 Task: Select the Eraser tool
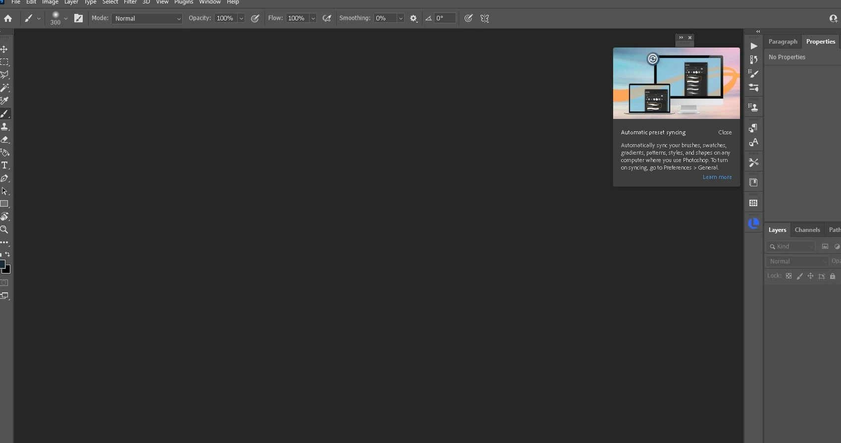pos(4,139)
